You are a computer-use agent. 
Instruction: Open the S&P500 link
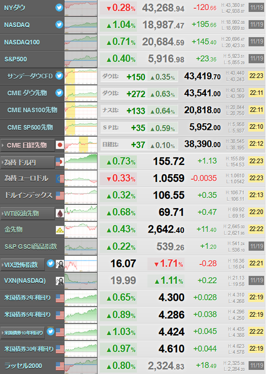tap(16, 59)
